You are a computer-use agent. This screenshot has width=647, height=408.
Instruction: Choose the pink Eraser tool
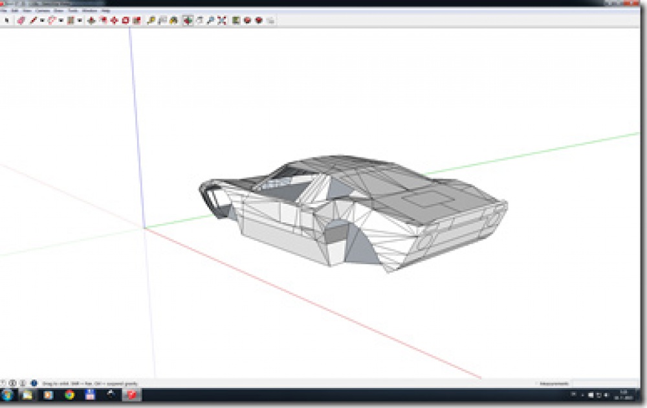tap(21, 20)
